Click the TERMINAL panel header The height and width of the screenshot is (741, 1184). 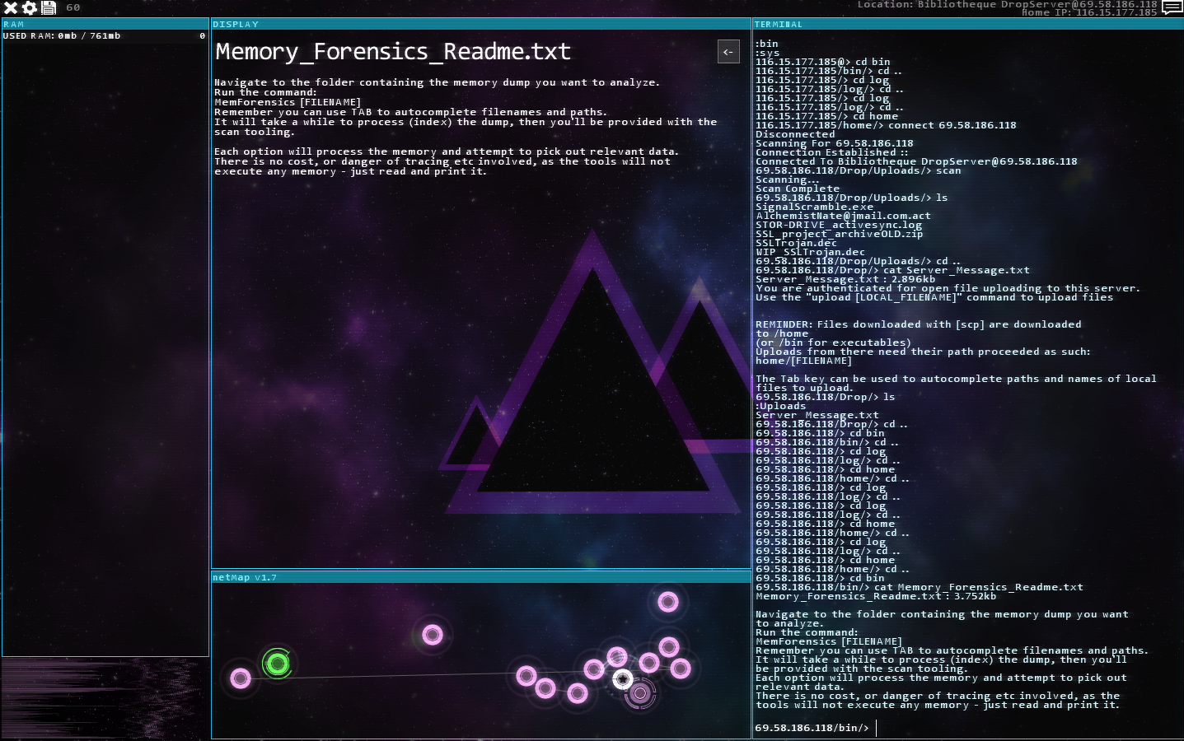pyautogui.click(x=967, y=25)
